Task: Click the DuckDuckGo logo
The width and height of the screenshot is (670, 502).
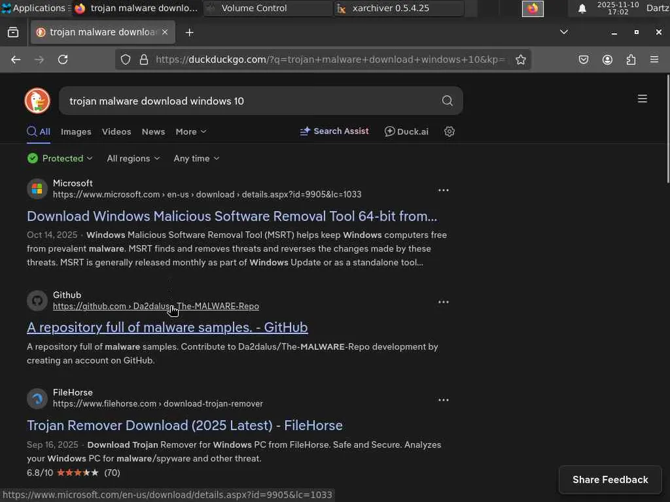Action: click(37, 101)
